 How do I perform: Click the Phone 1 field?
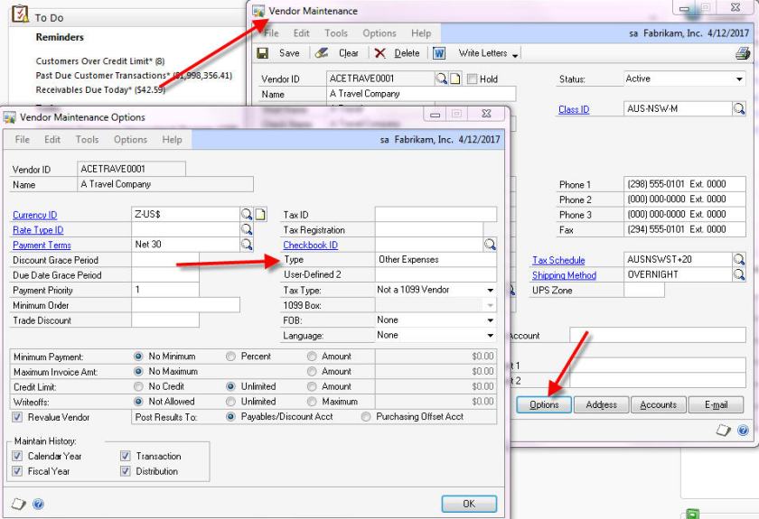coord(685,184)
